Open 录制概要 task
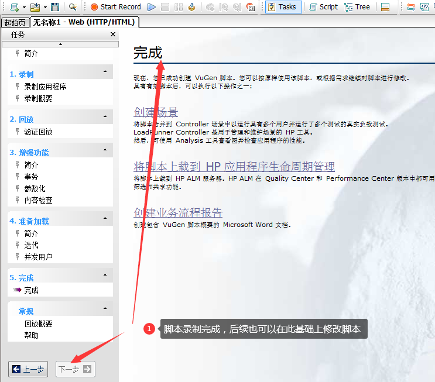This screenshot has height=382, width=435. 38,98
